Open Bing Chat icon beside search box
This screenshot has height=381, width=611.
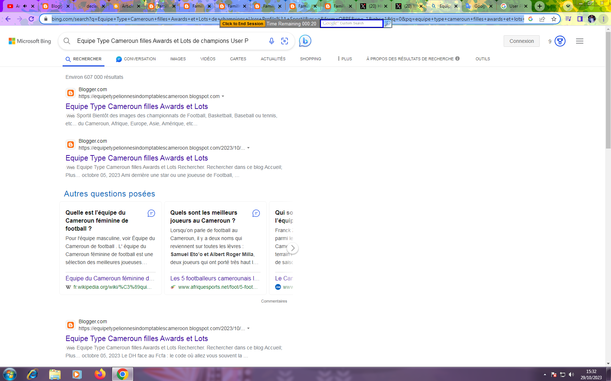(305, 41)
